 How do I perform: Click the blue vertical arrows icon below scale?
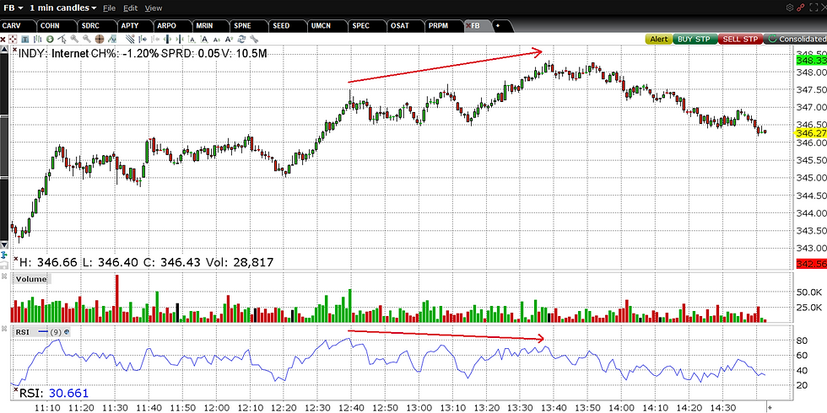coord(4,255)
